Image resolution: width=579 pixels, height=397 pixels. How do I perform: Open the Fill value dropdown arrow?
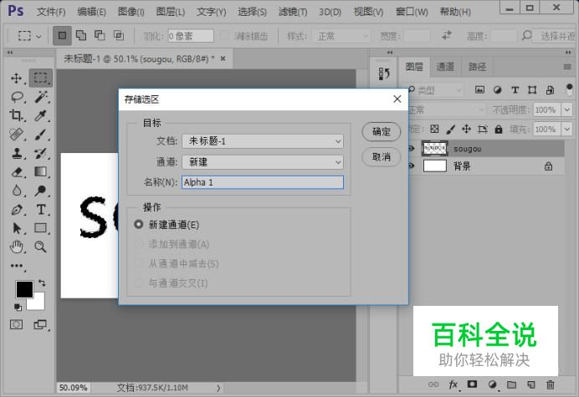pyautogui.click(x=566, y=130)
